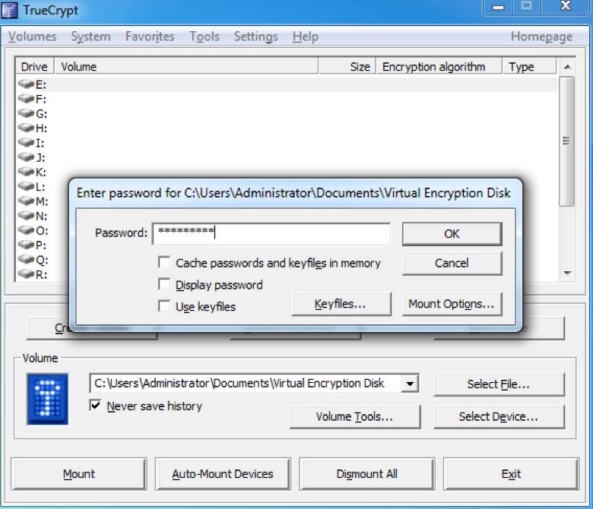Enable Cache passwords and keyfiles in memory

click(x=164, y=262)
